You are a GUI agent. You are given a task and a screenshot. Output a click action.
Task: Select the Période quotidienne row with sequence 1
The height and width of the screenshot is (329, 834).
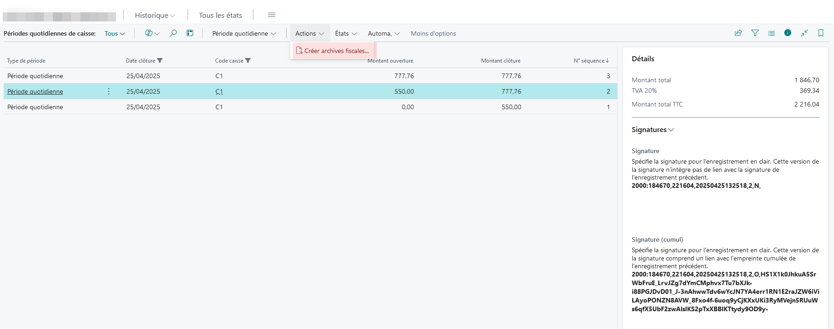(310, 107)
